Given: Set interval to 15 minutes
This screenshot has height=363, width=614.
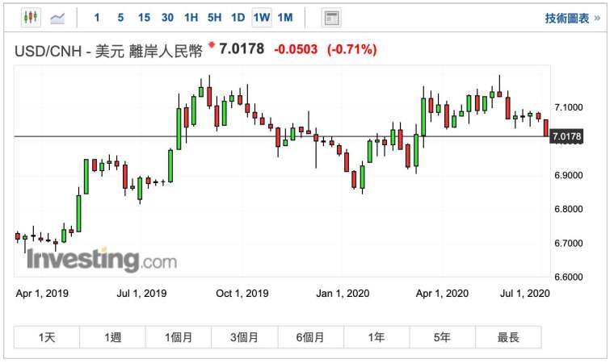Looking at the screenshot, I should pyautogui.click(x=144, y=18).
